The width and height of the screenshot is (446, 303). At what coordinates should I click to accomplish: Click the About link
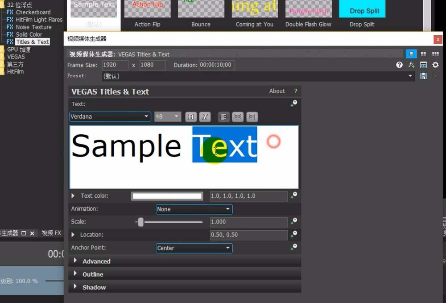point(277,91)
